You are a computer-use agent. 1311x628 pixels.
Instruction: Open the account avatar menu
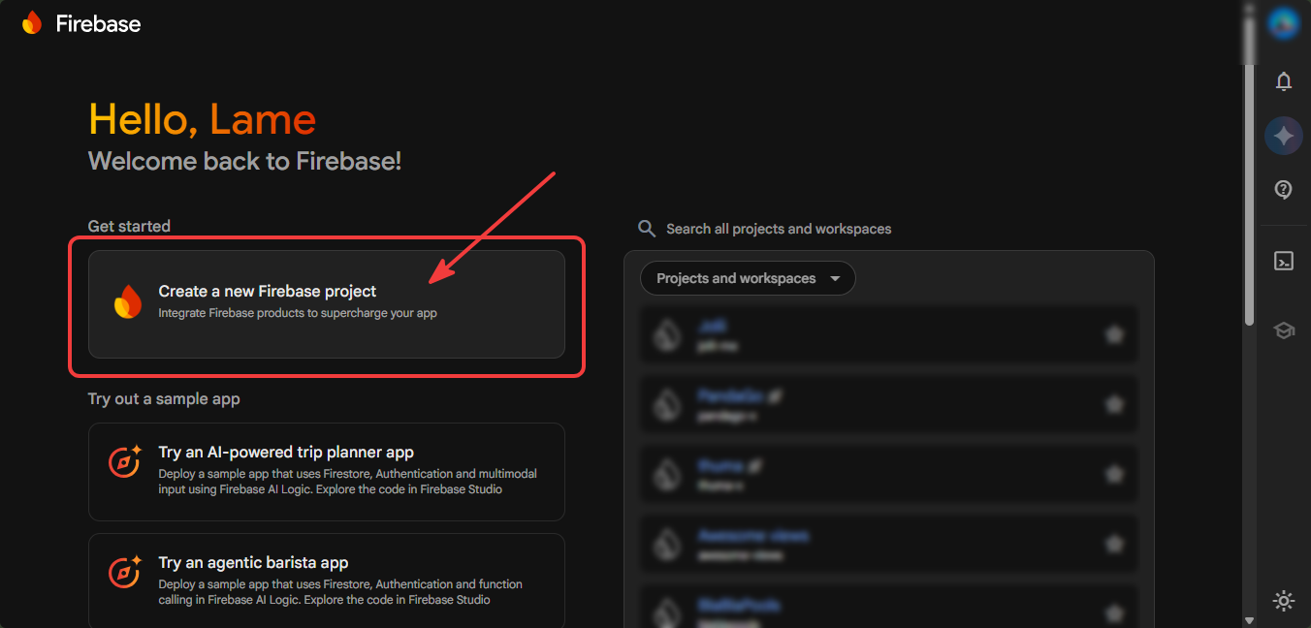tap(1284, 24)
